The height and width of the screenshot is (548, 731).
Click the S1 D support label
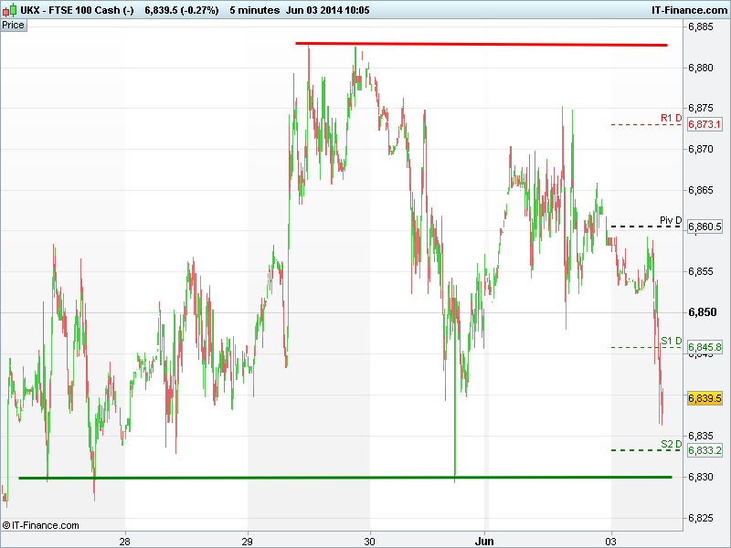tap(671, 342)
